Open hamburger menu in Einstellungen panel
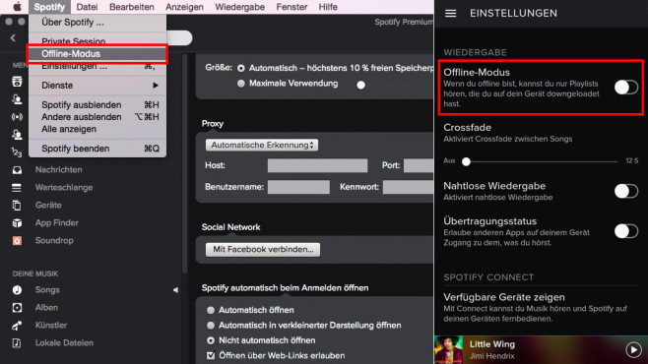Screen dimensions: 648x364 (x=450, y=13)
